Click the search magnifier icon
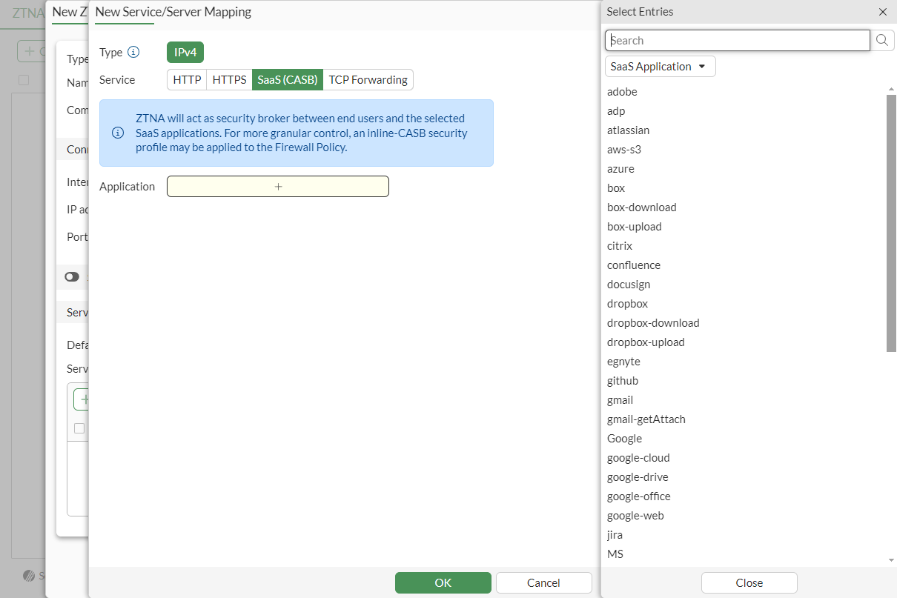897x598 pixels. 881,40
